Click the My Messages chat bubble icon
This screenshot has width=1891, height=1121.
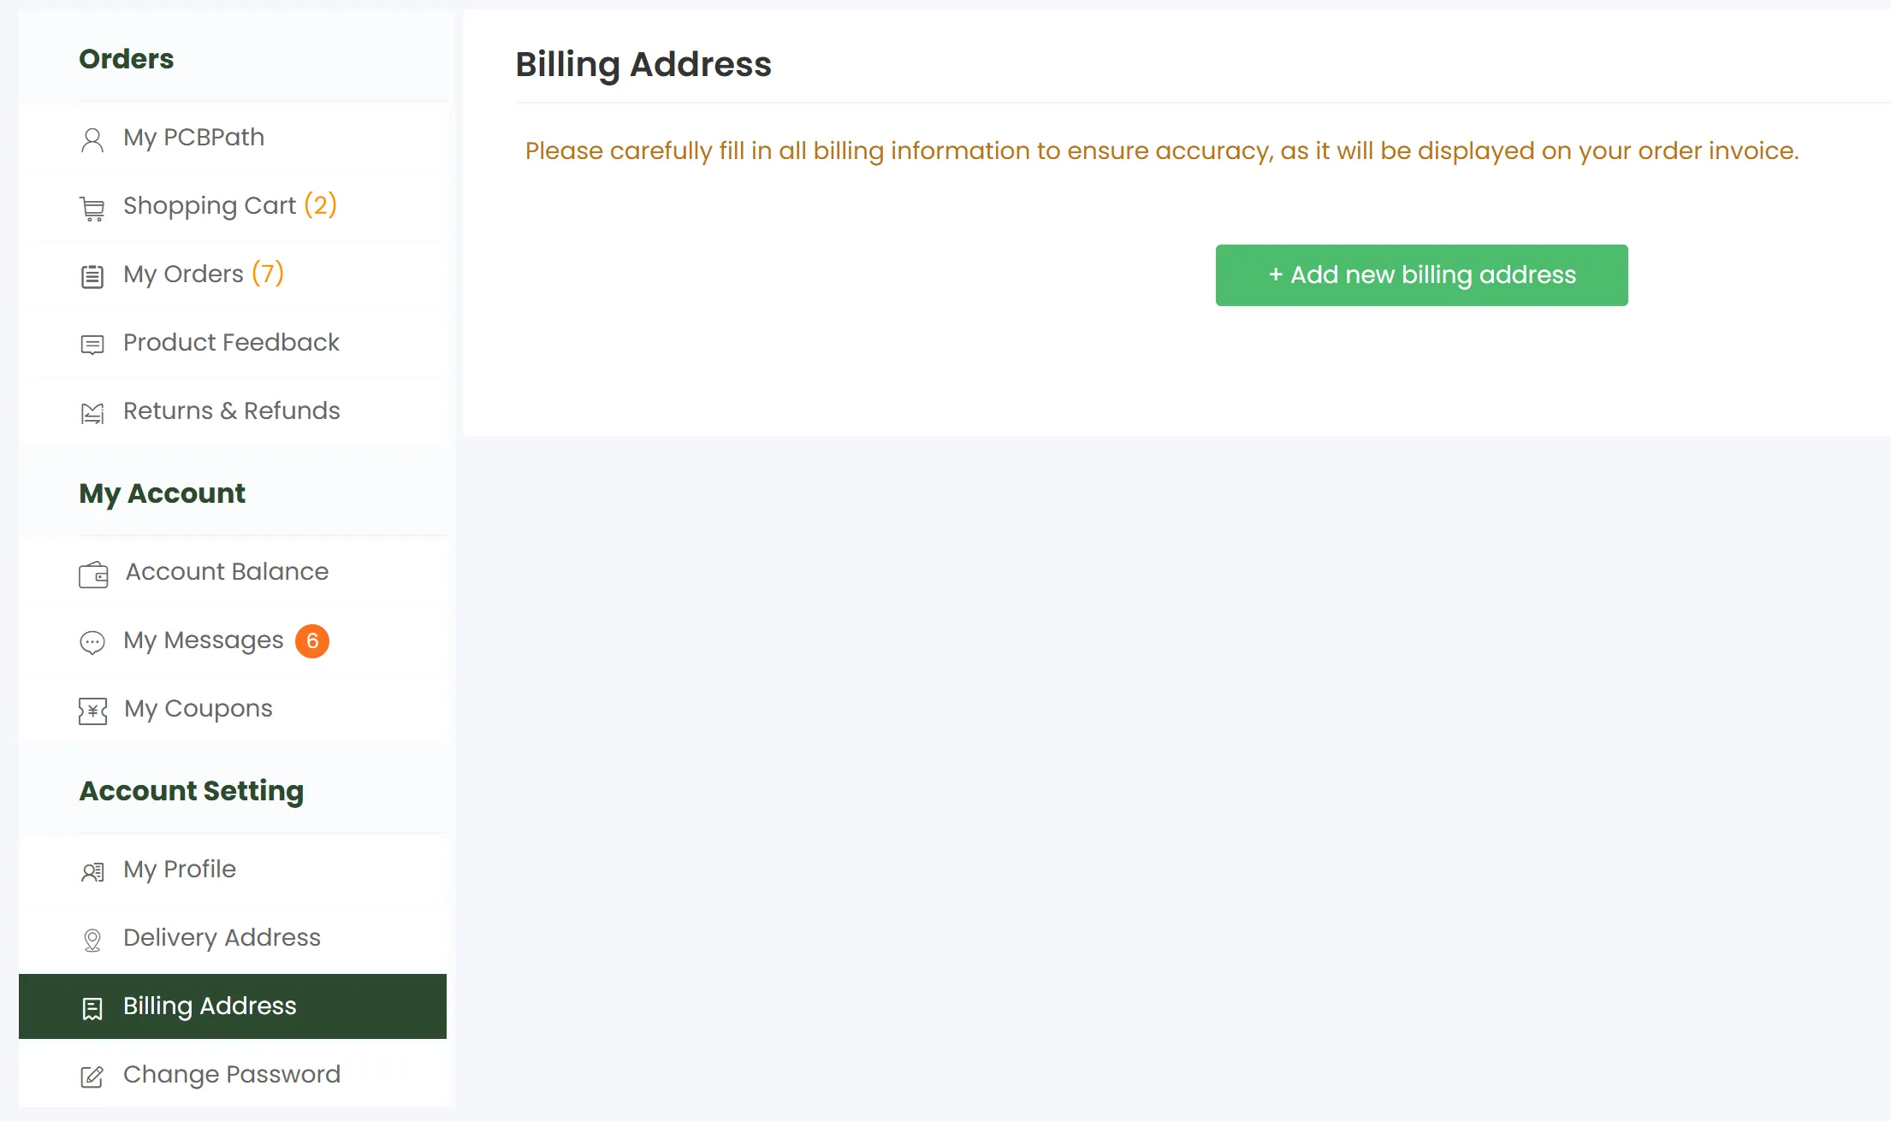click(92, 642)
